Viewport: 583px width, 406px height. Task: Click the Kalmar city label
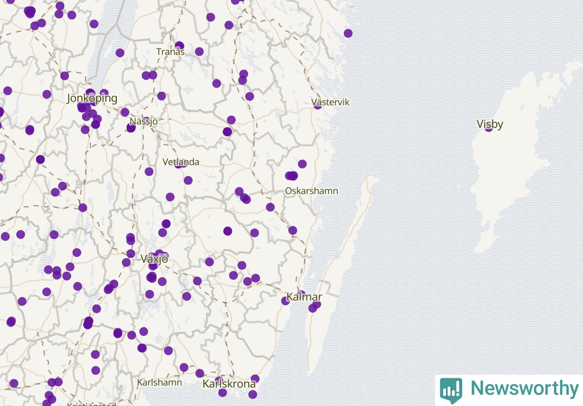(x=304, y=297)
